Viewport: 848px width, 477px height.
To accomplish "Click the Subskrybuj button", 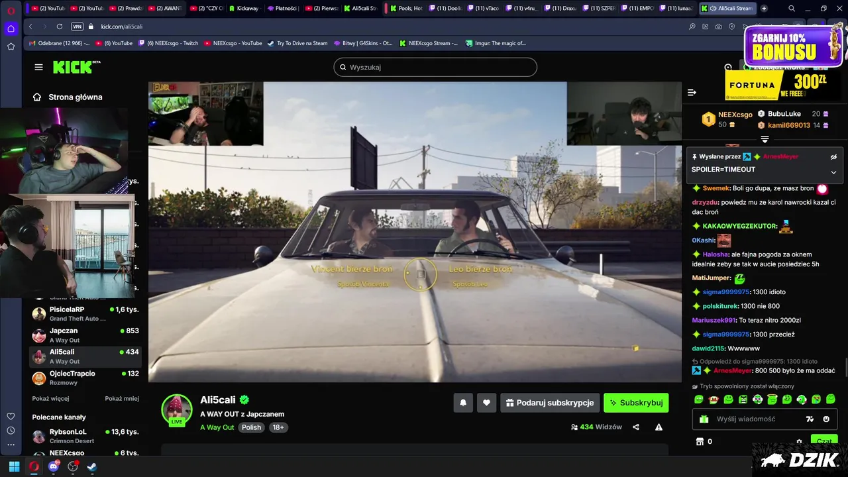I will (x=636, y=402).
